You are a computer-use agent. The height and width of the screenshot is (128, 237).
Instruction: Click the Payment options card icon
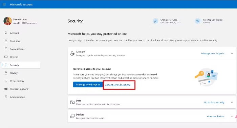tap(6, 89)
